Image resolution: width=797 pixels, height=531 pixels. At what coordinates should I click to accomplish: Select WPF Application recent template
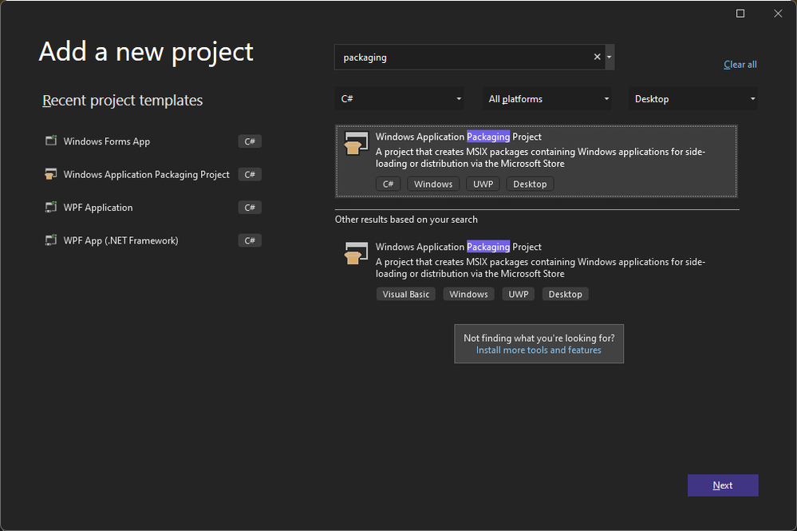pyautogui.click(x=153, y=208)
